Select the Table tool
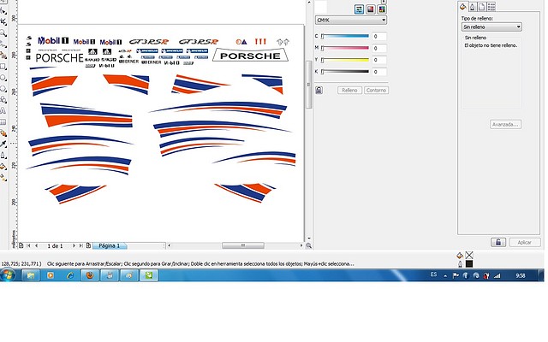Viewport: 548px width, 342px height. click(x=3, y=122)
